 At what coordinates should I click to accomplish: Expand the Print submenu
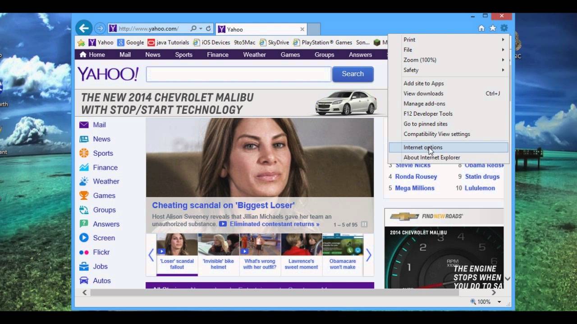click(x=449, y=40)
